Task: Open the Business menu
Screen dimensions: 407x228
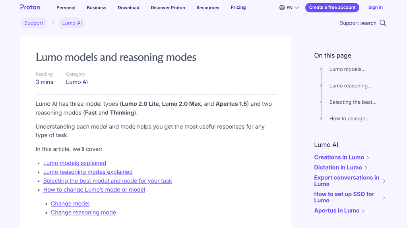Action: [97, 8]
